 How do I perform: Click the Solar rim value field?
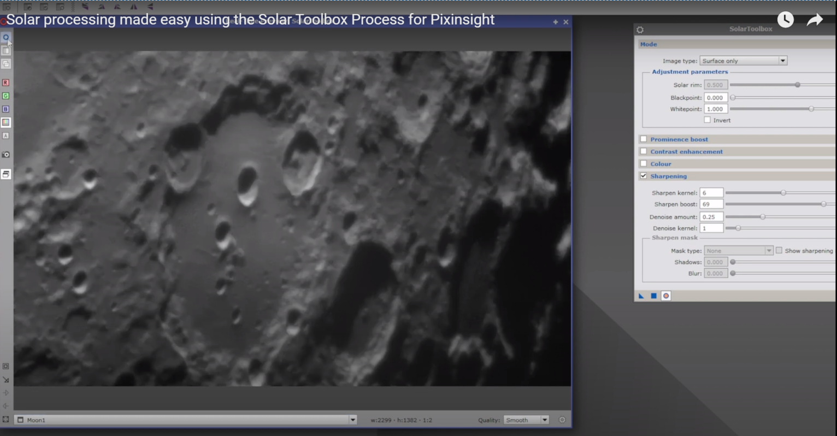pyautogui.click(x=716, y=85)
